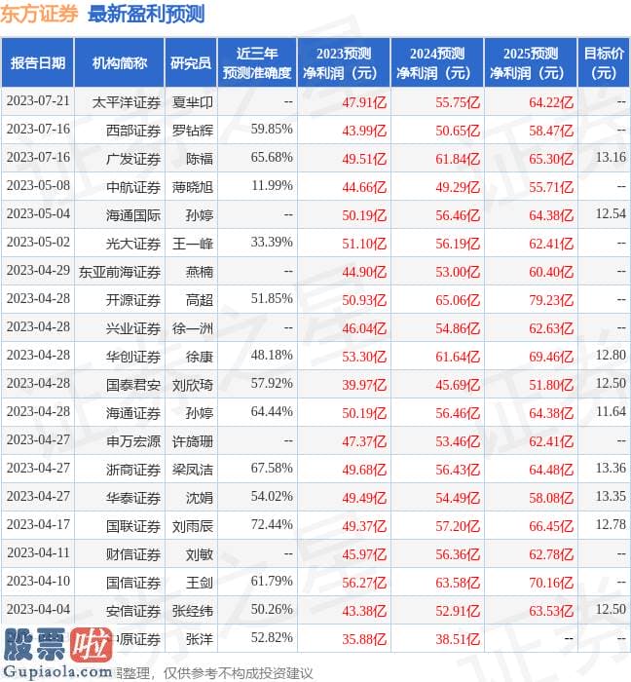Click researcher name 夏芈卬
631x682 pixels.
(193, 102)
